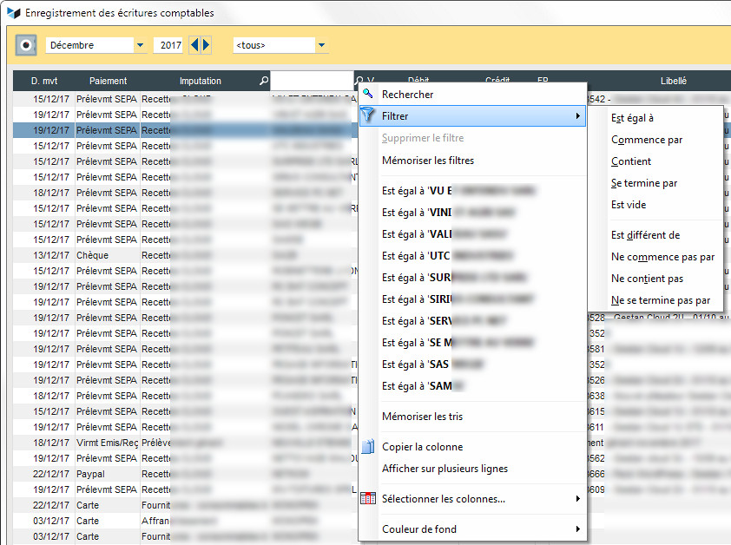The width and height of the screenshot is (731, 545).
Task: Click the year 2017 input field
Action: (x=169, y=45)
